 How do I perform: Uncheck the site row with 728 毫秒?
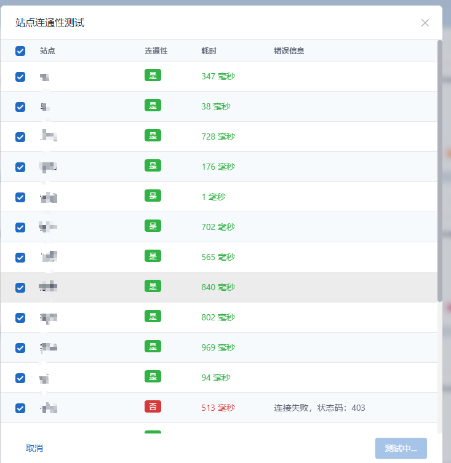coord(20,137)
